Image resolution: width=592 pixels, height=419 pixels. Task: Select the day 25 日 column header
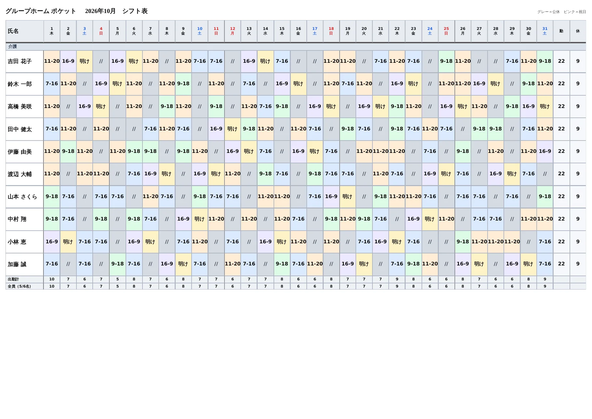[446, 31]
